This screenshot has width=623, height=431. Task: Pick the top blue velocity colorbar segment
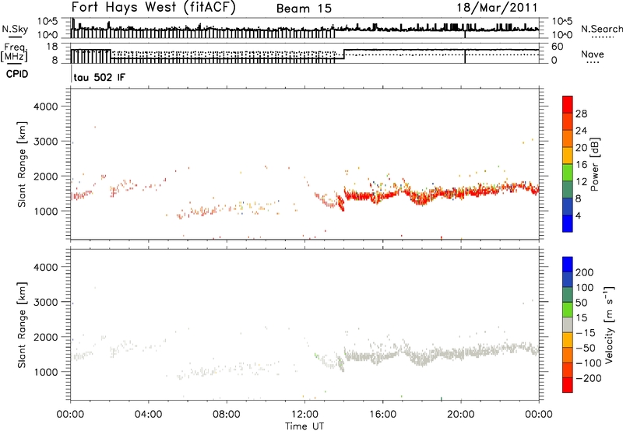(x=568, y=265)
